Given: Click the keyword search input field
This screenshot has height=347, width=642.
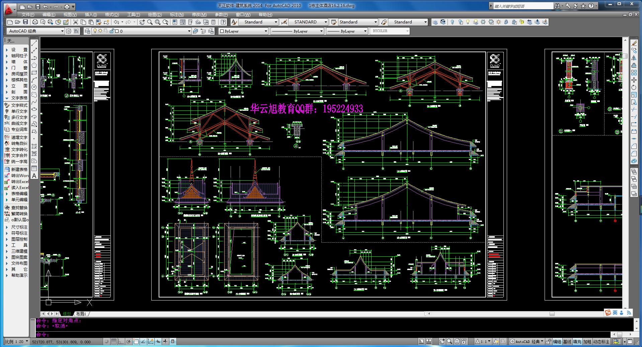Looking at the screenshot, I should pos(523,6).
